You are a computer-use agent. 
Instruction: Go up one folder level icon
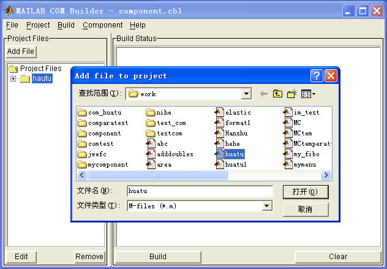(277, 94)
